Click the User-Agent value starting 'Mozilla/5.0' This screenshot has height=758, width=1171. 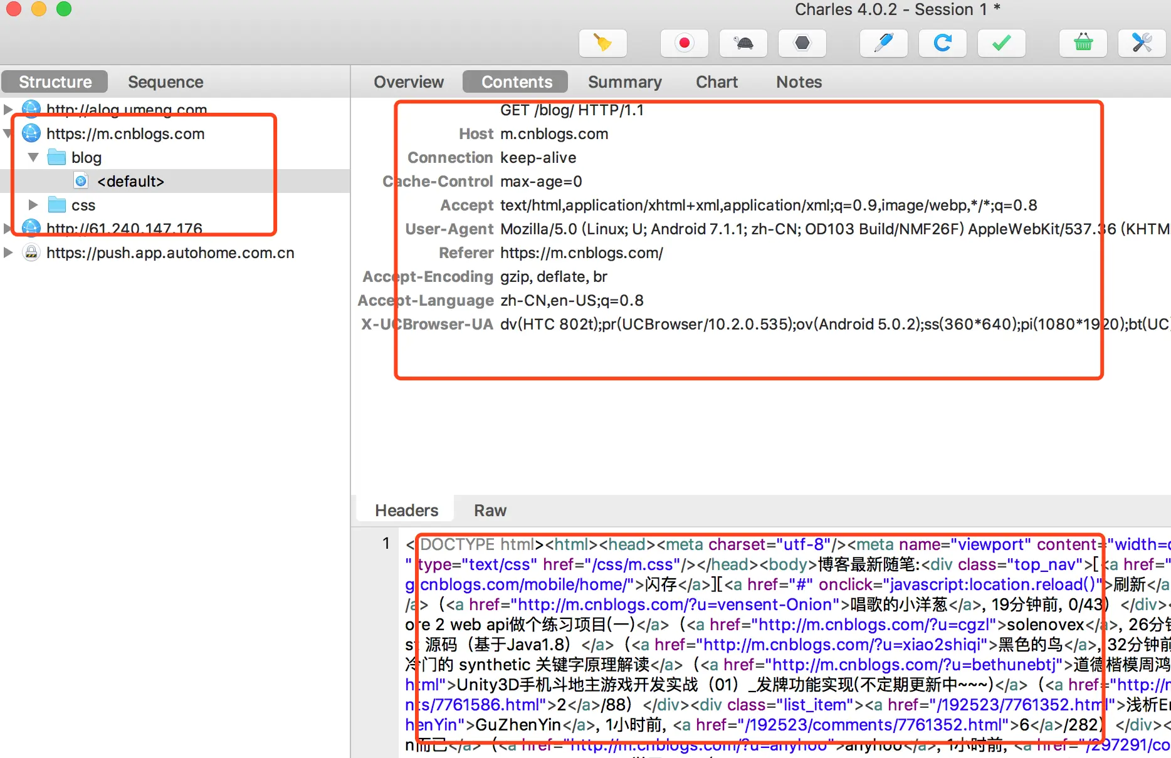click(835, 229)
